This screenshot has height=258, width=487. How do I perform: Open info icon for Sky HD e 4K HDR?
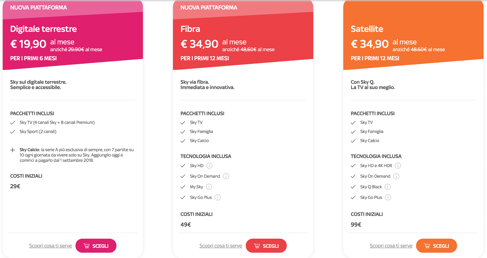click(x=398, y=166)
